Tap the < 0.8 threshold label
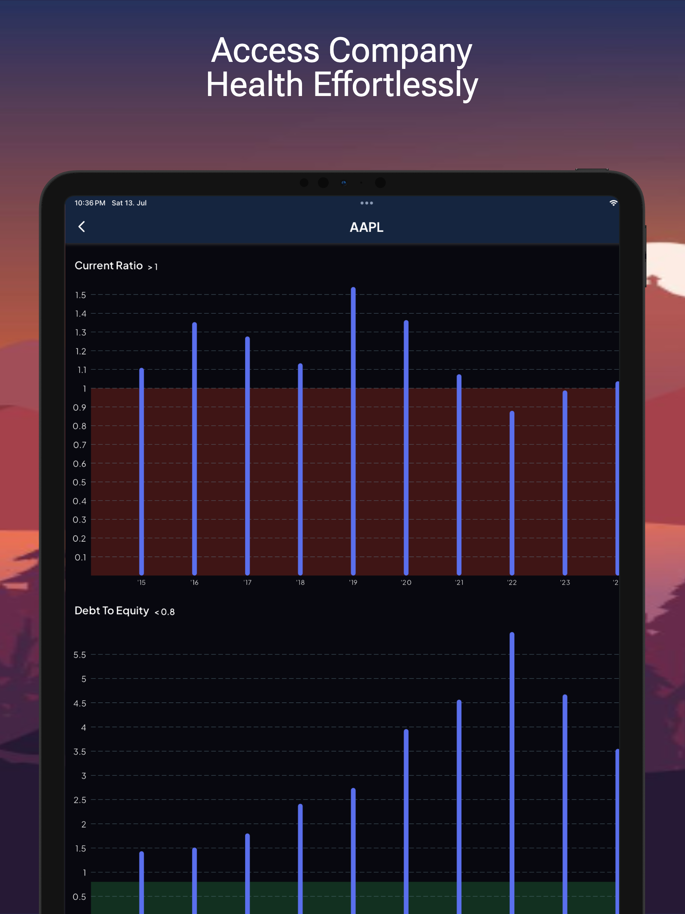685x914 pixels. (x=165, y=612)
